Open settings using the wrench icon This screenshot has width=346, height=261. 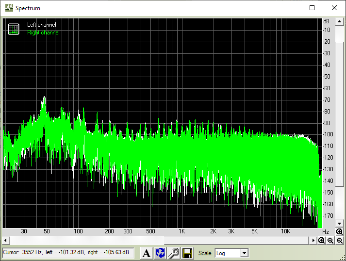click(174, 253)
